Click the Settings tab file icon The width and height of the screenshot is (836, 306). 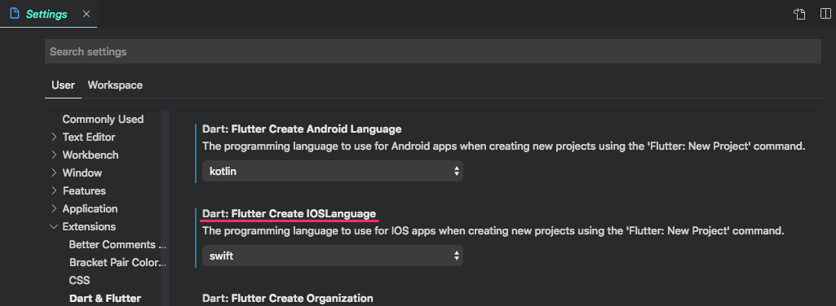[15, 14]
